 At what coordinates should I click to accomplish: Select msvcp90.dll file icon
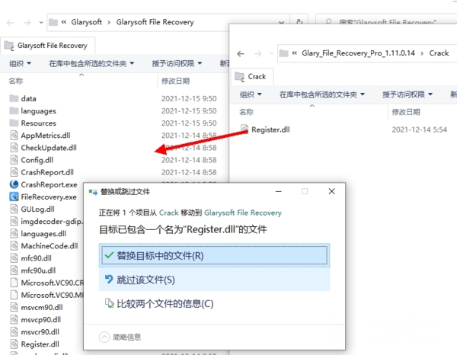tap(14, 319)
